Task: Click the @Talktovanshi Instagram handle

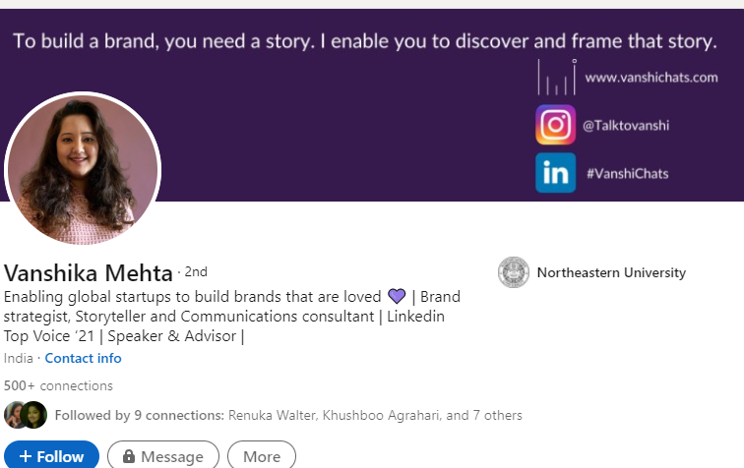Action: pyautogui.click(x=625, y=125)
